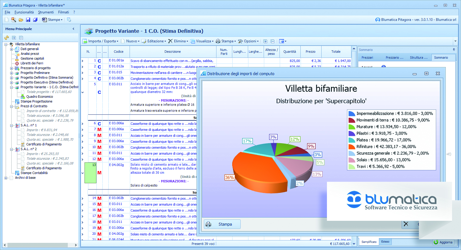Open the Opzioni dropdown
The image size is (461, 250).
(x=248, y=41)
